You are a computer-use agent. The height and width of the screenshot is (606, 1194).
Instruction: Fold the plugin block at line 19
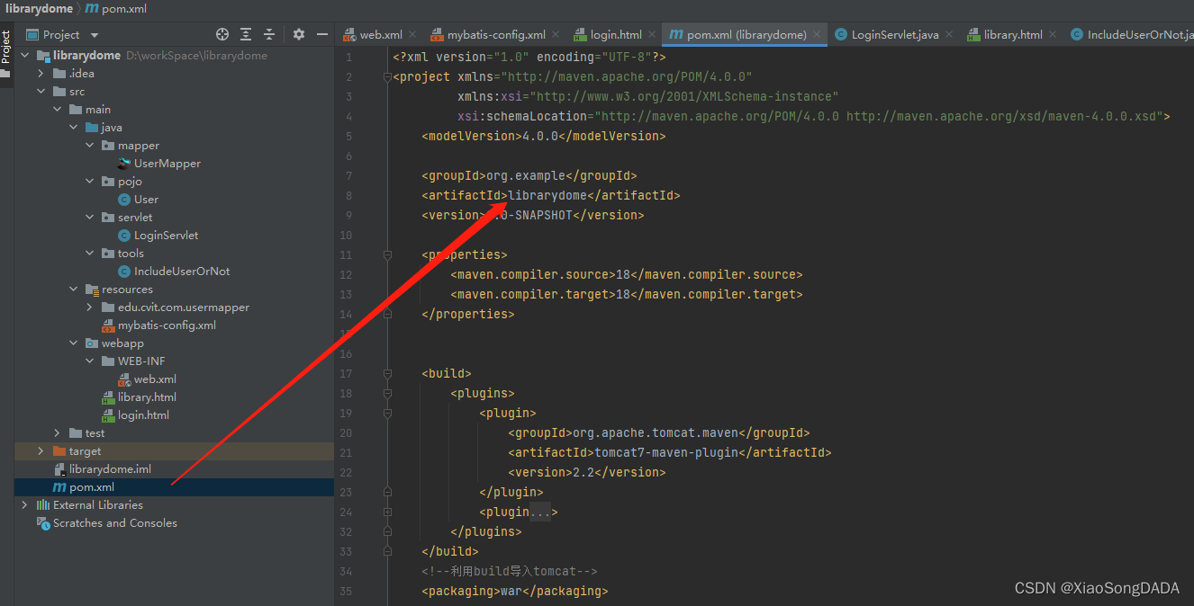[x=387, y=413]
